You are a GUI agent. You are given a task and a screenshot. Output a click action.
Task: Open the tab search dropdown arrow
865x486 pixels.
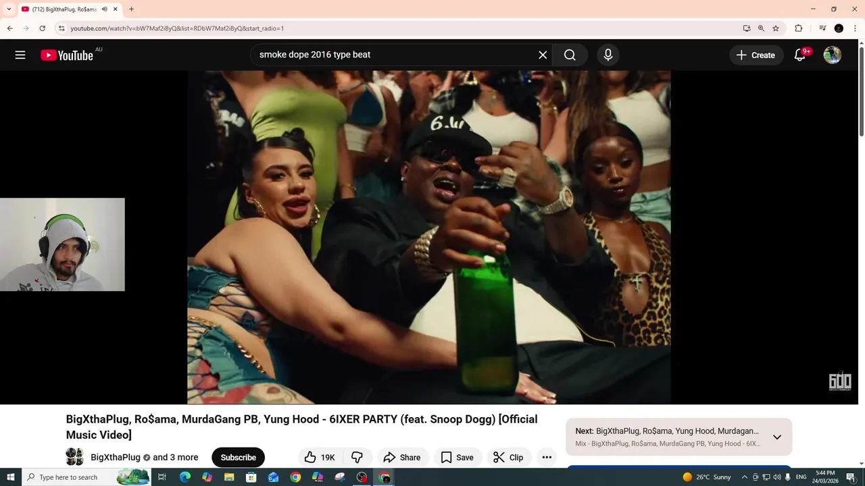pyautogui.click(x=9, y=9)
